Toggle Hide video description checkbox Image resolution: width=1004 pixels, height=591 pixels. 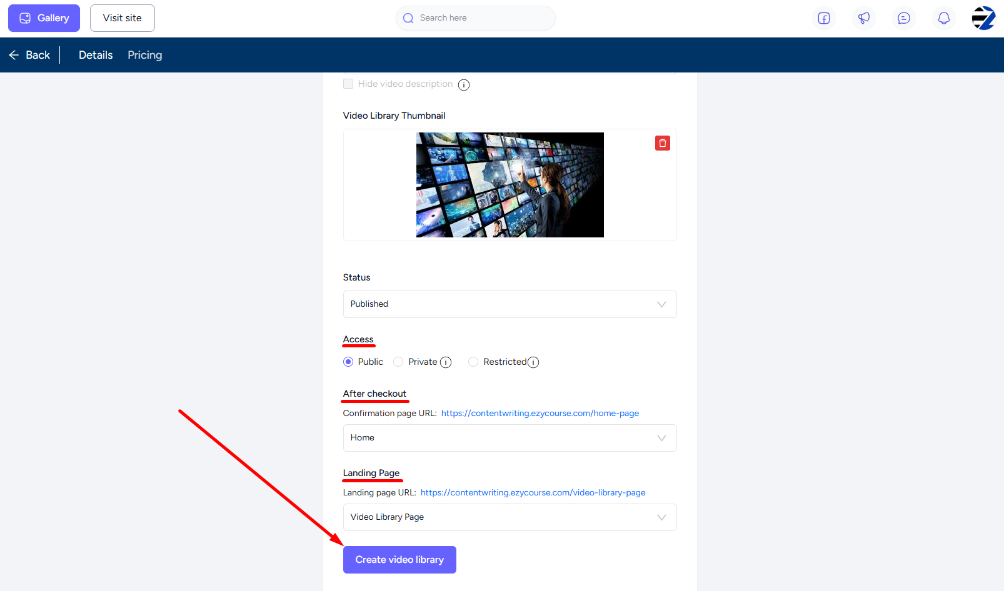point(348,84)
